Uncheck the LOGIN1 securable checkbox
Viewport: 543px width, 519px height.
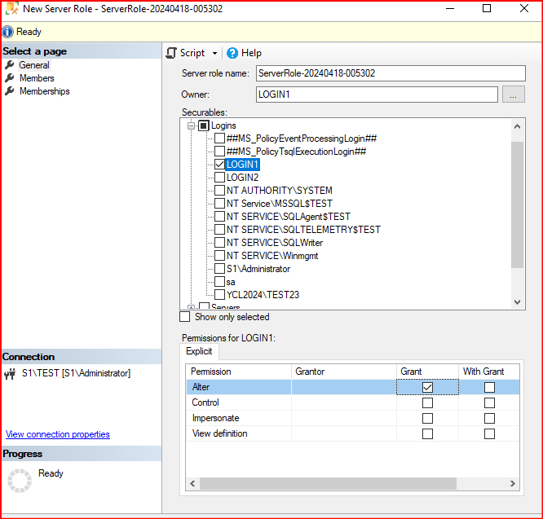[x=219, y=165]
